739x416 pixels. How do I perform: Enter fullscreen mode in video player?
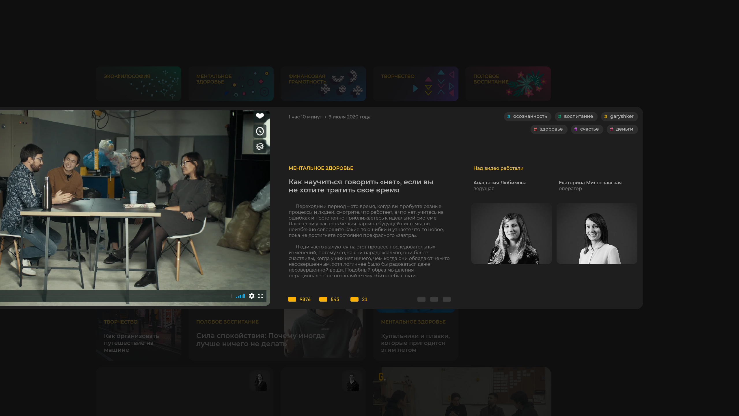[261, 296]
